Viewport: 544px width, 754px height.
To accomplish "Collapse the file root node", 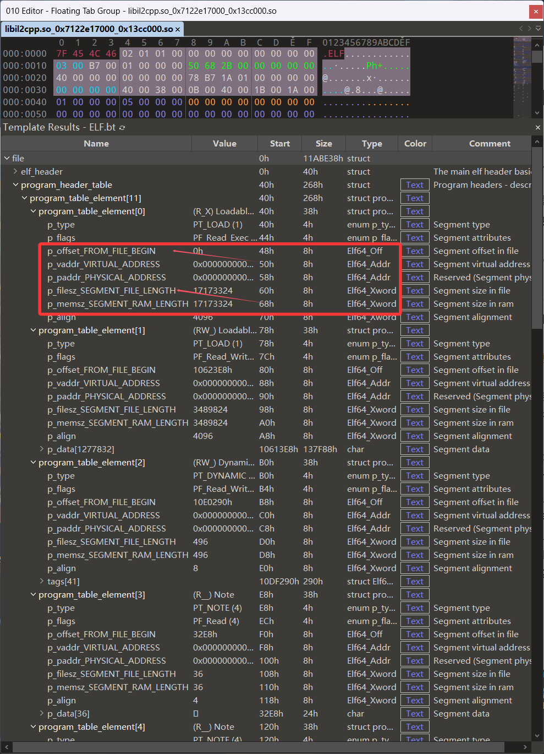I will [7, 158].
